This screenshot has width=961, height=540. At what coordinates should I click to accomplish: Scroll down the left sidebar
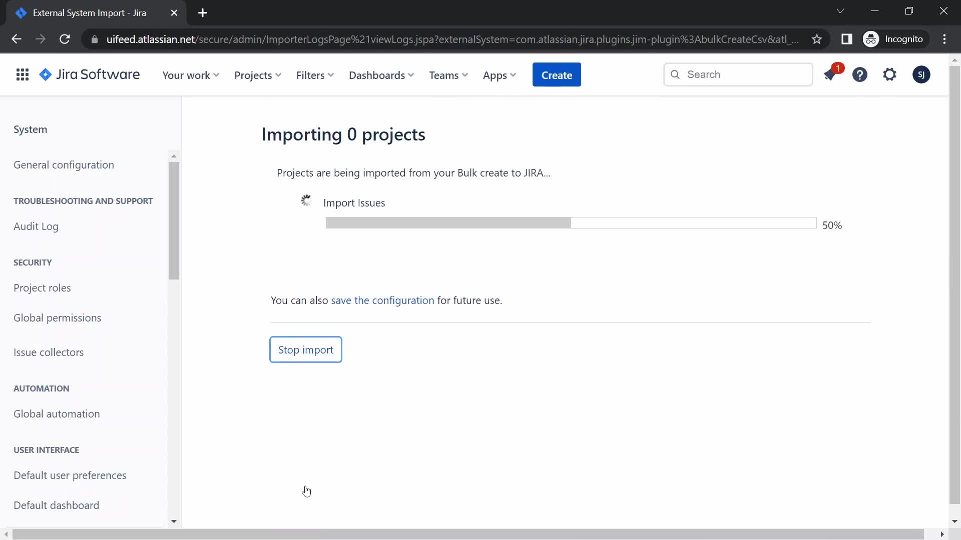[174, 521]
